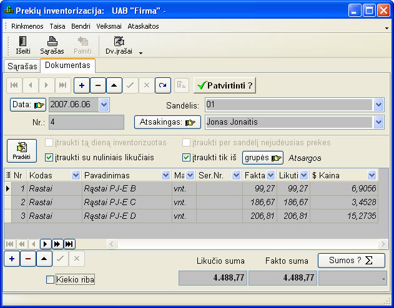
Task: Jump to last row in grid navigator
Action: tap(69, 244)
